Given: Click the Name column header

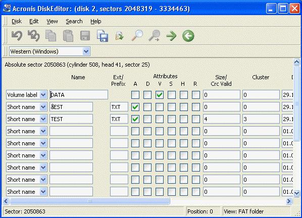Looking at the screenshot, I should coord(78,77).
